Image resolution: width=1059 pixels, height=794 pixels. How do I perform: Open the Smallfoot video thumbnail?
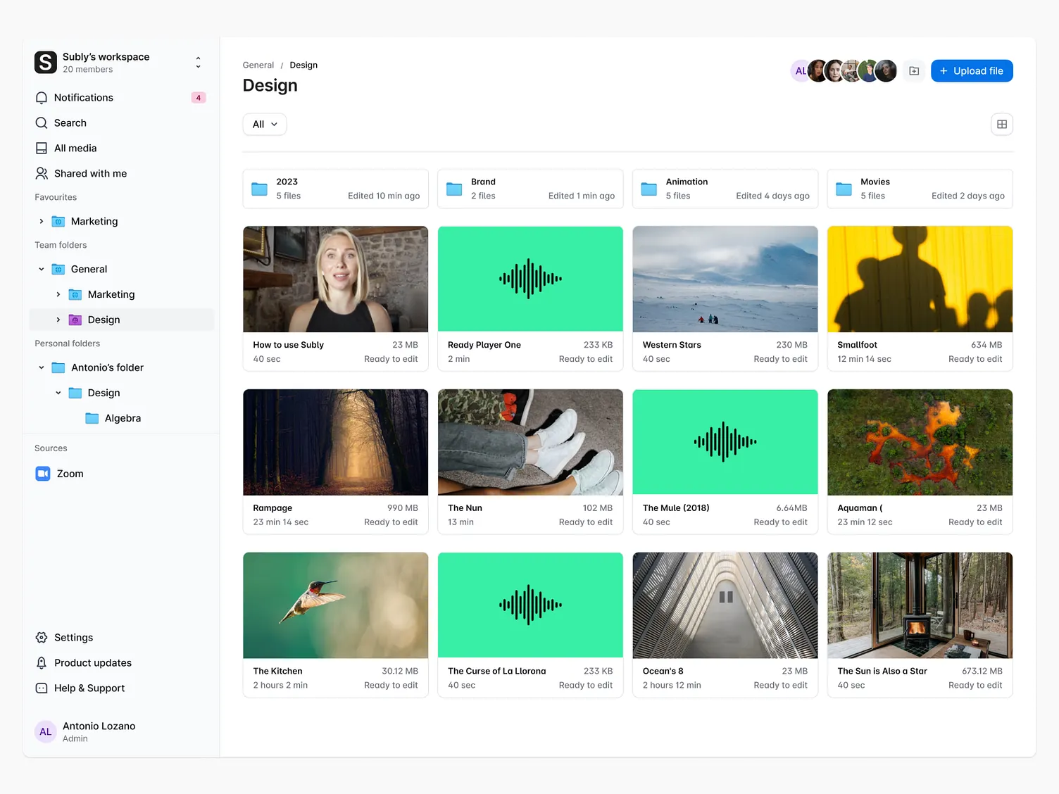click(920, 279)
